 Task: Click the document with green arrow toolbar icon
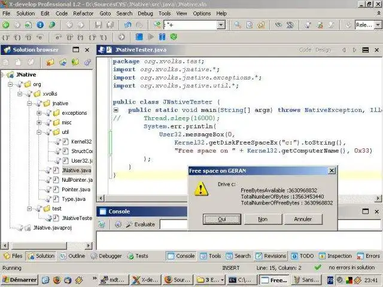[29, 25]
